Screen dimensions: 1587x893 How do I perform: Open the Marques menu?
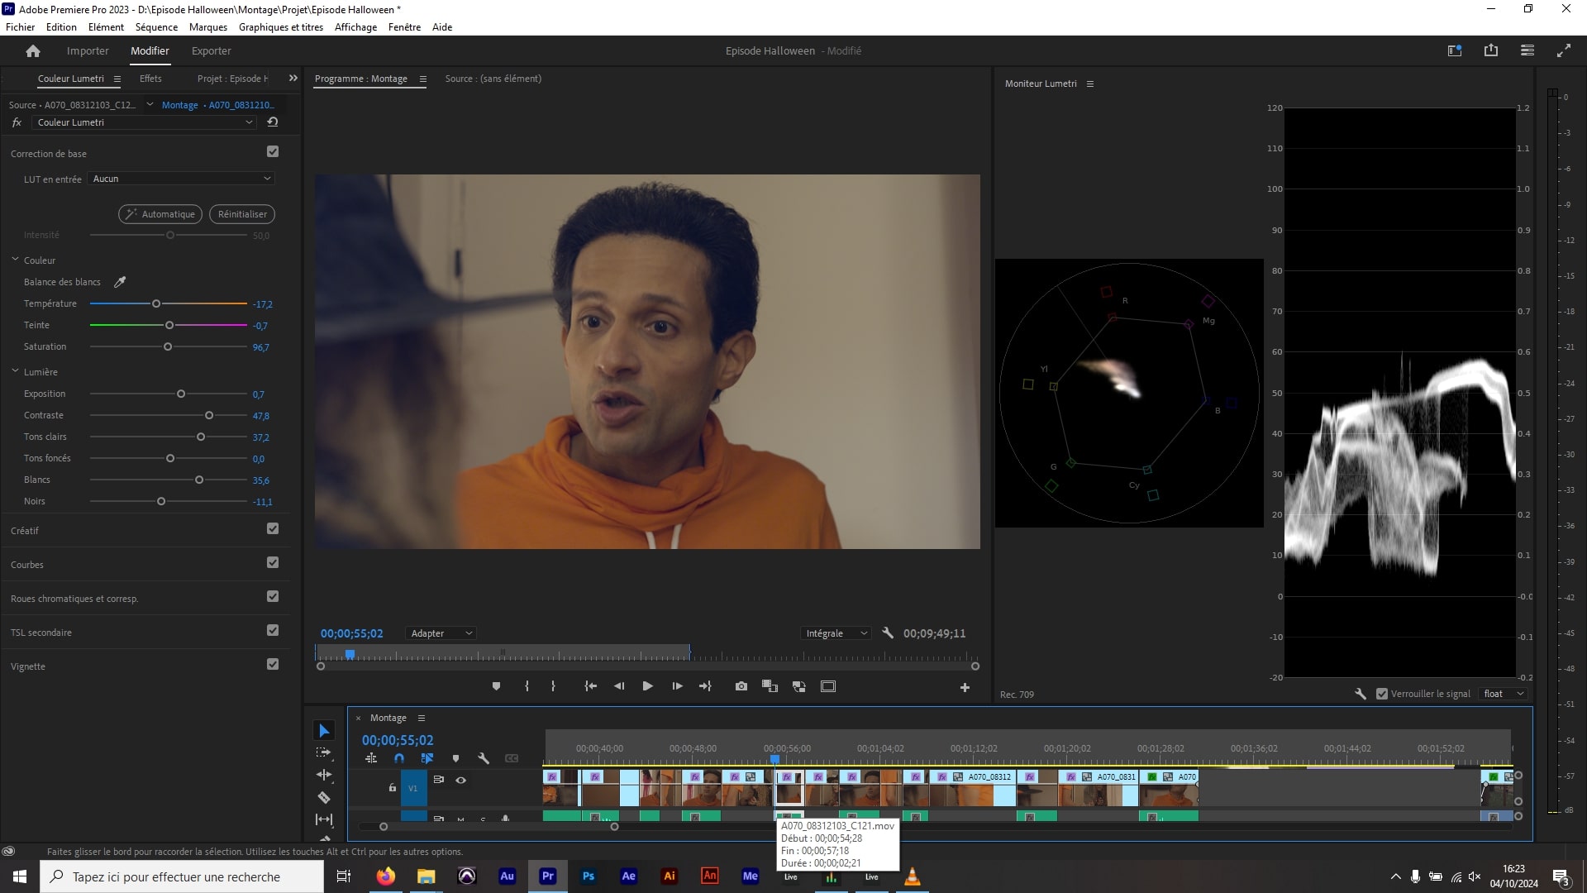pyautogui.click(x=208, y=27)
